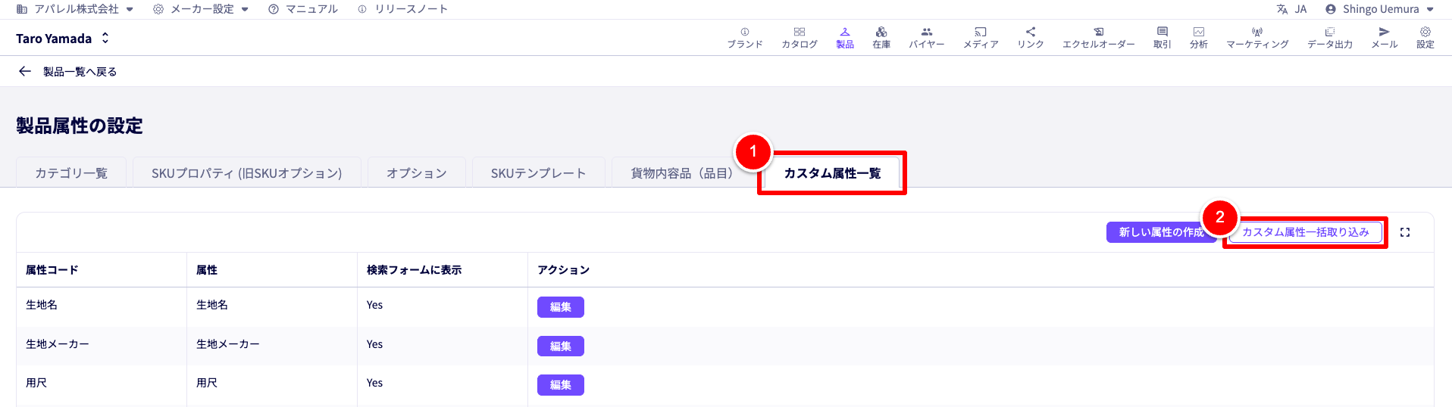
Task: Open the リンク share icon
Action: (x=1030, y=38)
